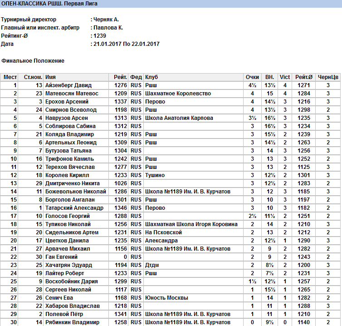The image size is (342, 326).
Task: Click the title 'ОПЕН-КЛАССИКА РШШ. Первая Лига'
Action: point(49,4)
